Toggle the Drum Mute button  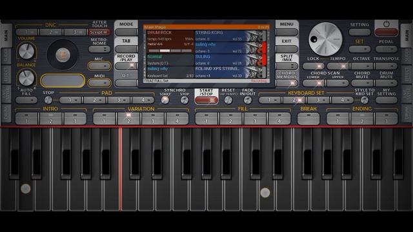(x=386, y=83)
